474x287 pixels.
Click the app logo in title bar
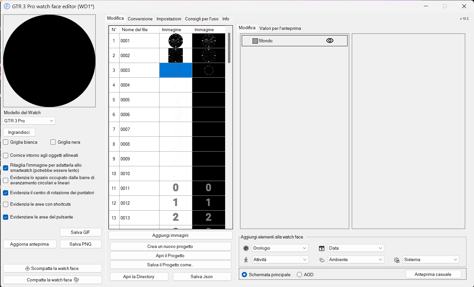click(x=7, y=6)
